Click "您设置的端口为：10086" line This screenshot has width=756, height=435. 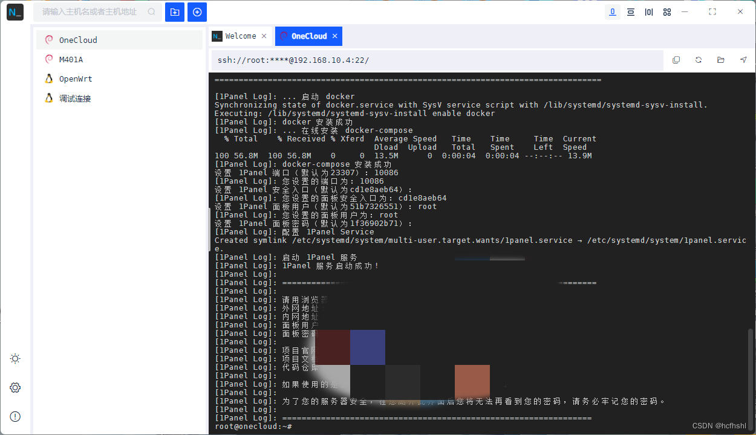point(299,181)
